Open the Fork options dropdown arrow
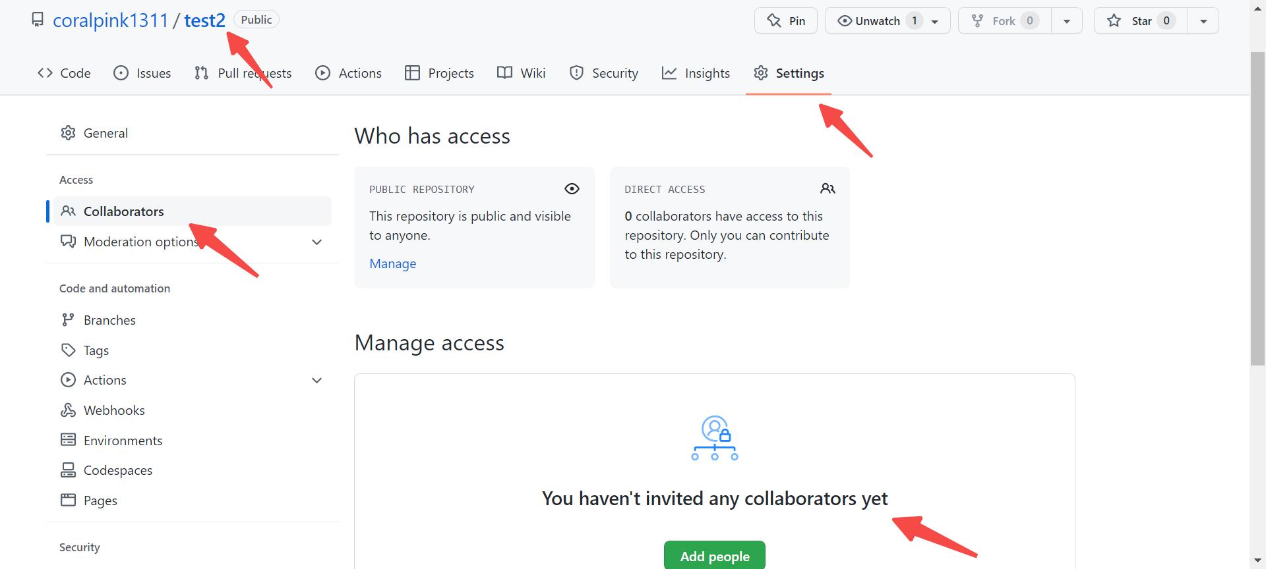Viewport: 1266px width, 569px height. (x=1067, y=21)
